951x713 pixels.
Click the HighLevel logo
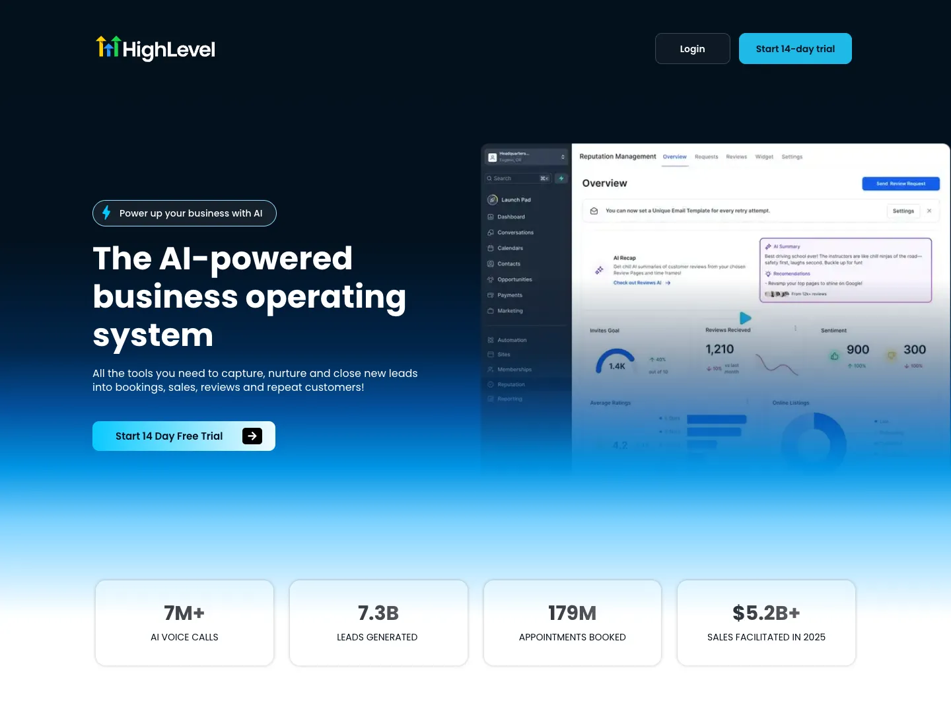click(155, 48)
